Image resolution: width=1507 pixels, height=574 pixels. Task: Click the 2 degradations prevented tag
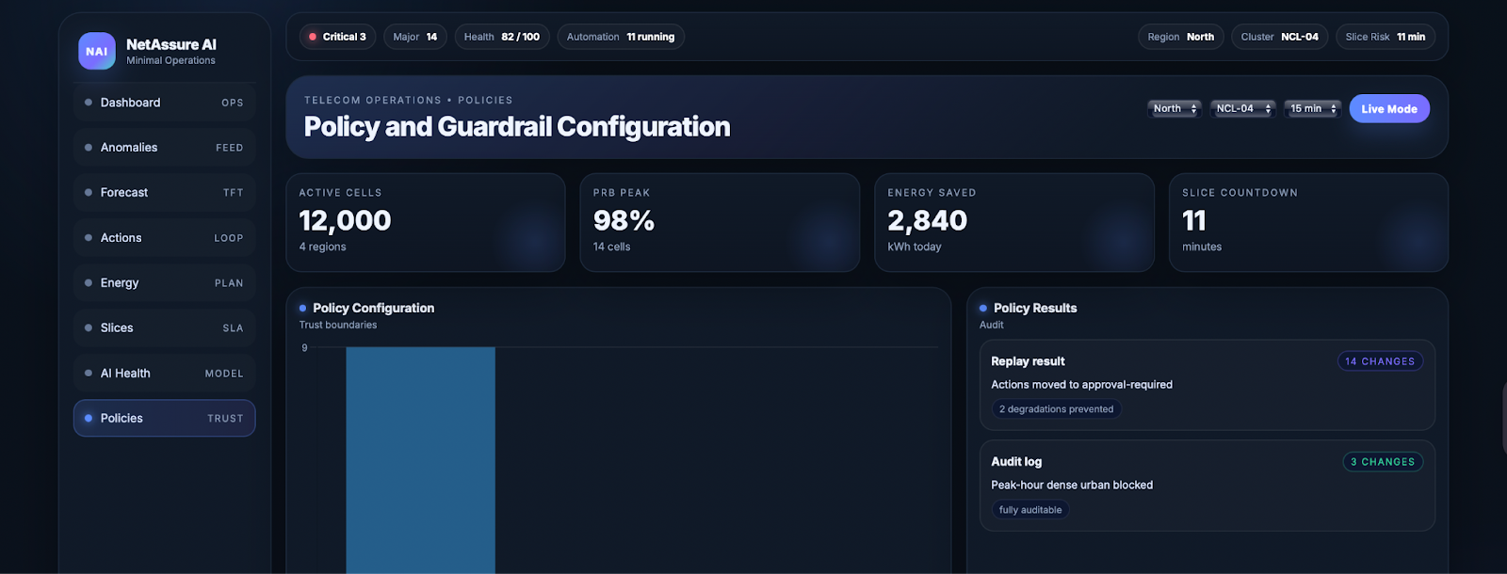pyautogui.click(x=1056, y=409)
